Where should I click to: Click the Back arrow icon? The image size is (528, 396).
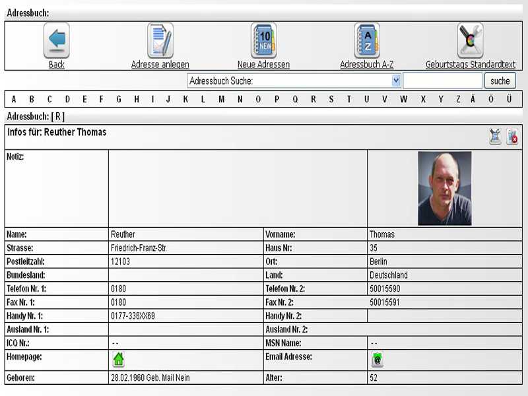point(57,41)
